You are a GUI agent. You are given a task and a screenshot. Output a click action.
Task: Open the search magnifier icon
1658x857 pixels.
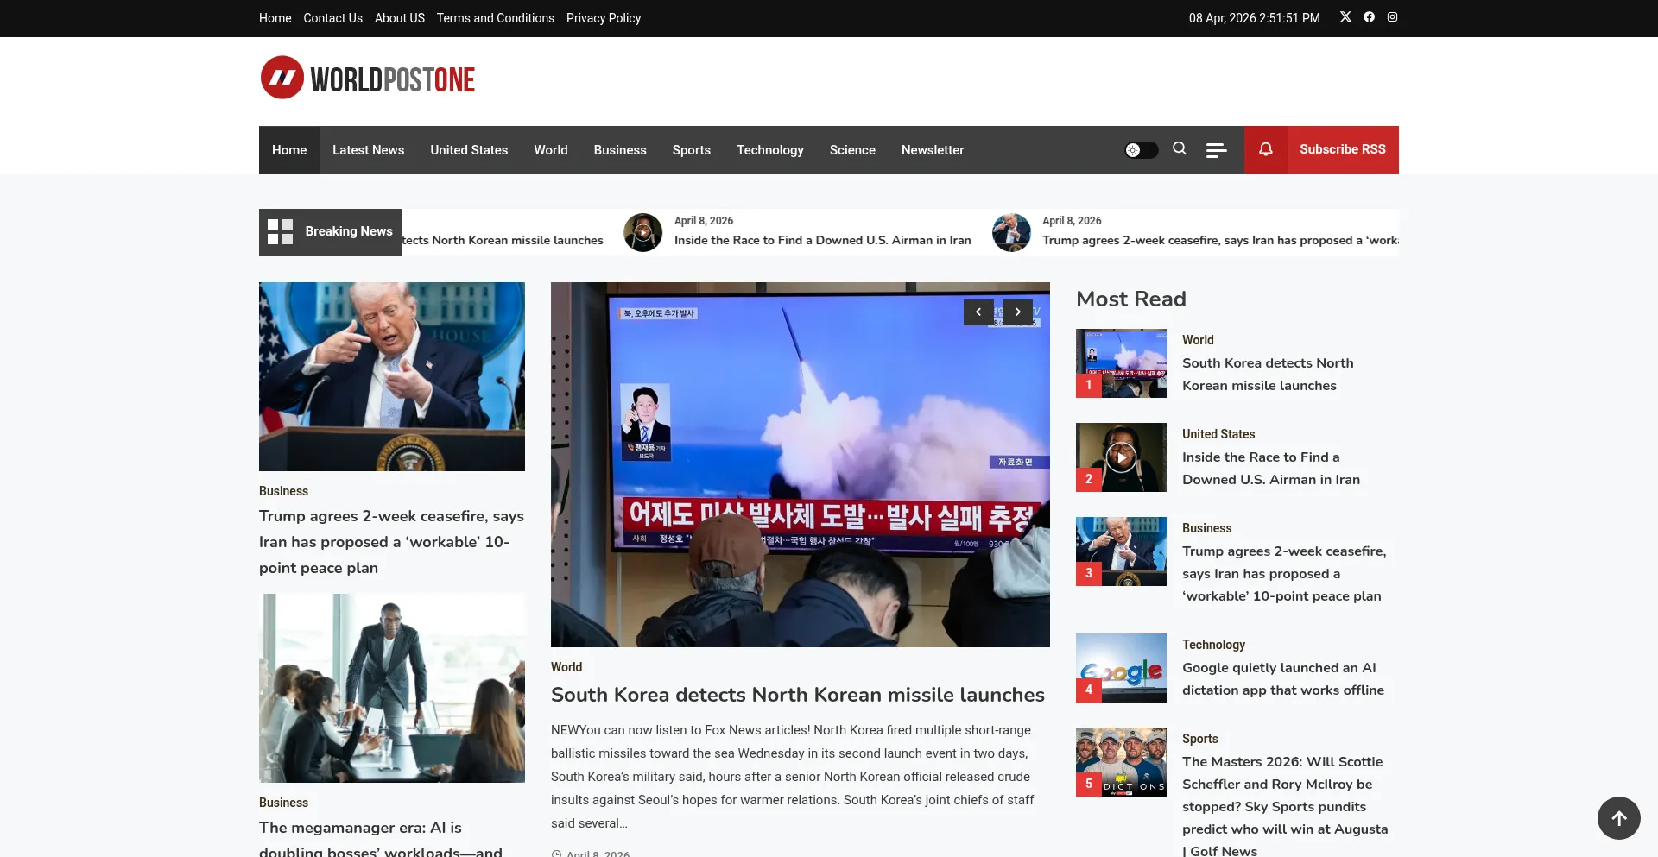1180,149
